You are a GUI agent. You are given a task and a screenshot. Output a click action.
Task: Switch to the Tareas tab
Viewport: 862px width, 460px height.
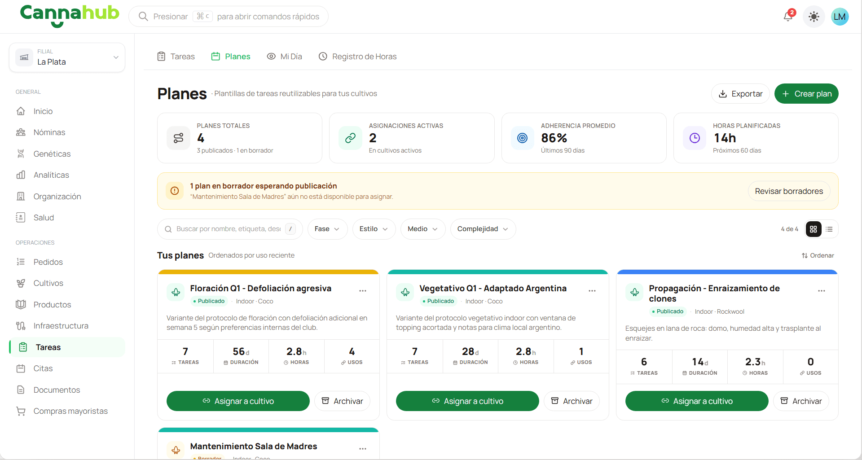pyautogui.click(x=176, y=57)
